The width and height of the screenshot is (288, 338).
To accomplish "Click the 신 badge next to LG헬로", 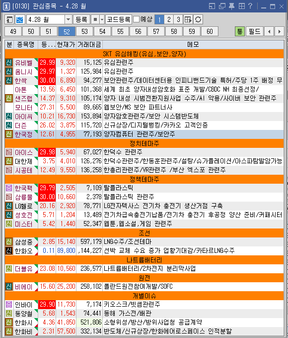I will (9, 206).
